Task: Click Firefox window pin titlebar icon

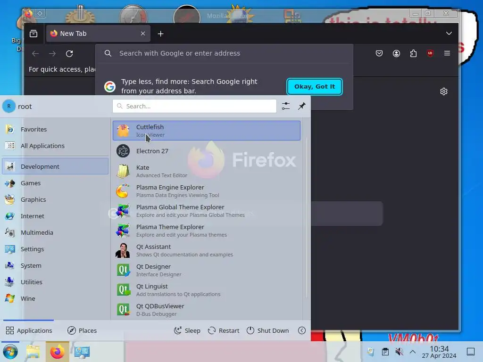Action: [x=40, y=13]
